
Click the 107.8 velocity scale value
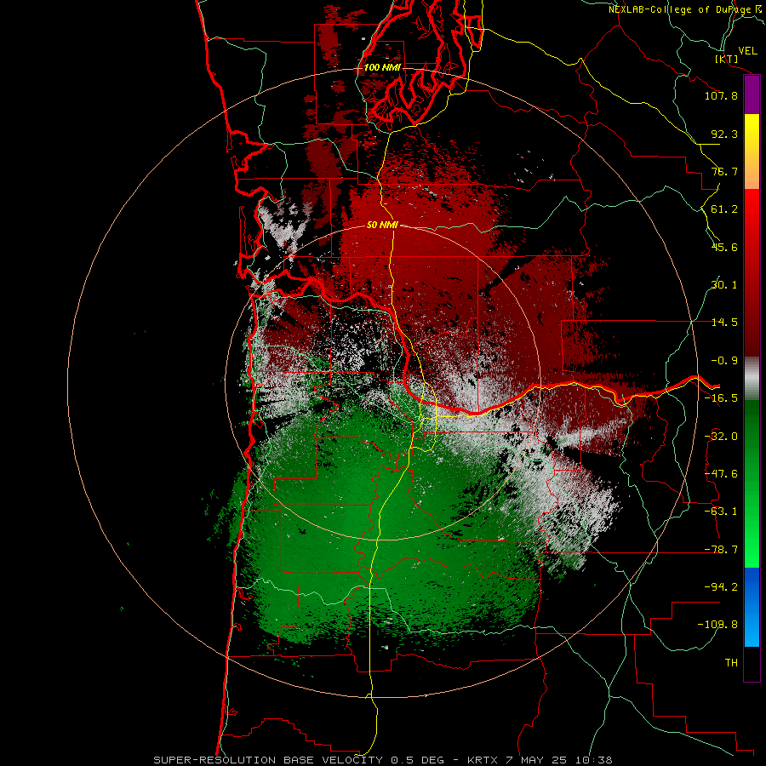[721, 95]
